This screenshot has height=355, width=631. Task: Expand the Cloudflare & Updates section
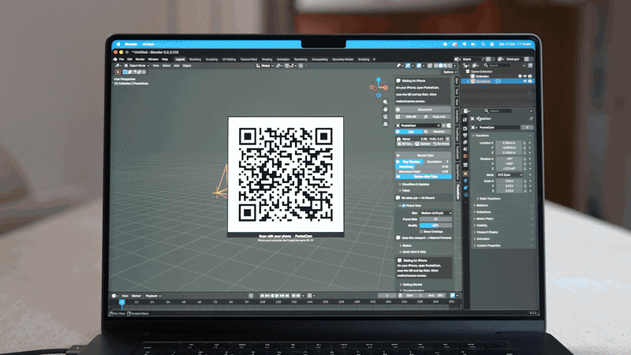pos(413,185)
